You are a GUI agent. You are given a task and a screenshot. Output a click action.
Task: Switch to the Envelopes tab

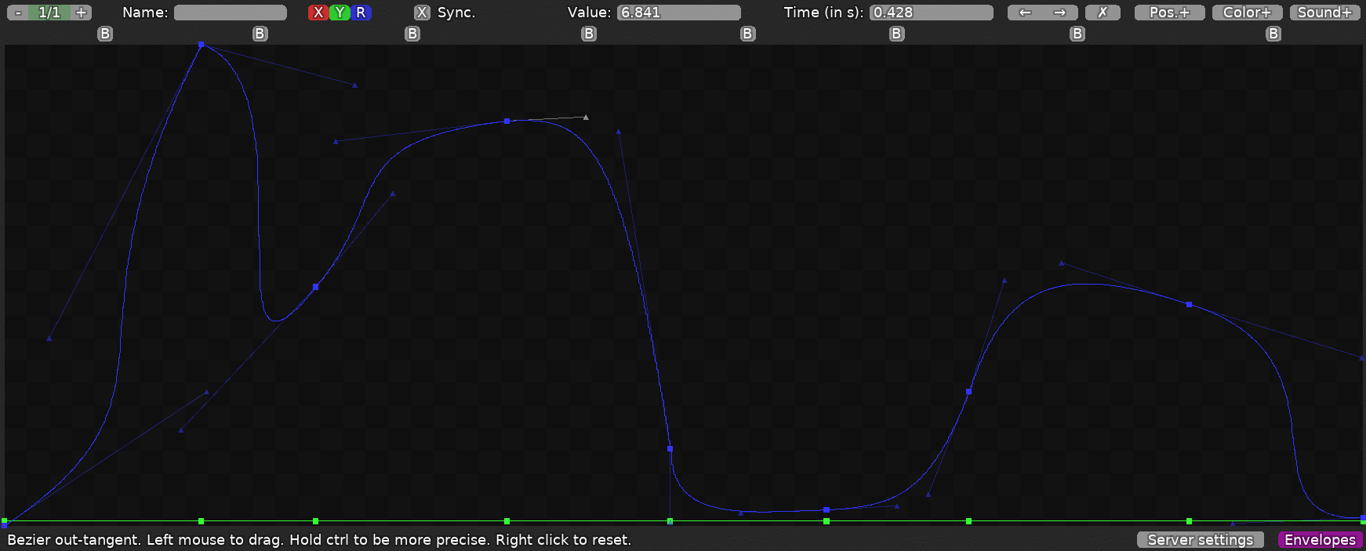pyautogui.click(x=1320, y=540)
